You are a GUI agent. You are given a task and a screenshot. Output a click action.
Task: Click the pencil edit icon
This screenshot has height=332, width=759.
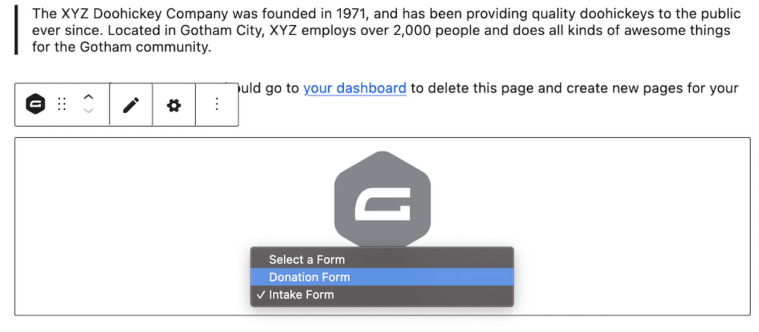pyautogui.click(x=131, y=105)
